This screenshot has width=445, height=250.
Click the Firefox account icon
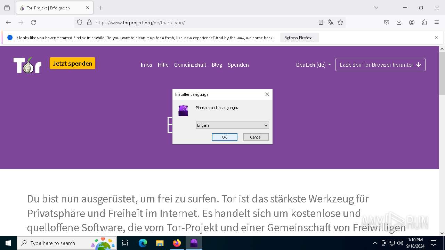tap(412, 23)
